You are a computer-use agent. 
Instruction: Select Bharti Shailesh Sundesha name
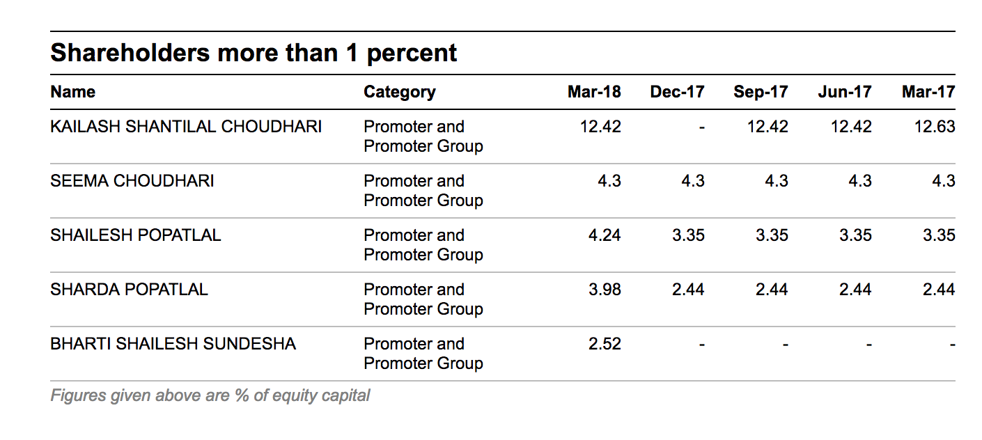coord(173,344)
